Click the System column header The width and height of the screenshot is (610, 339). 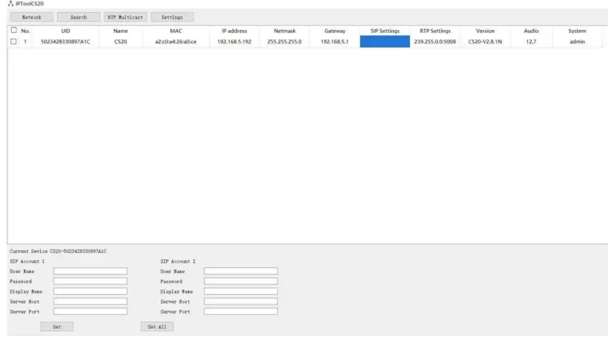tap(577, 31)
